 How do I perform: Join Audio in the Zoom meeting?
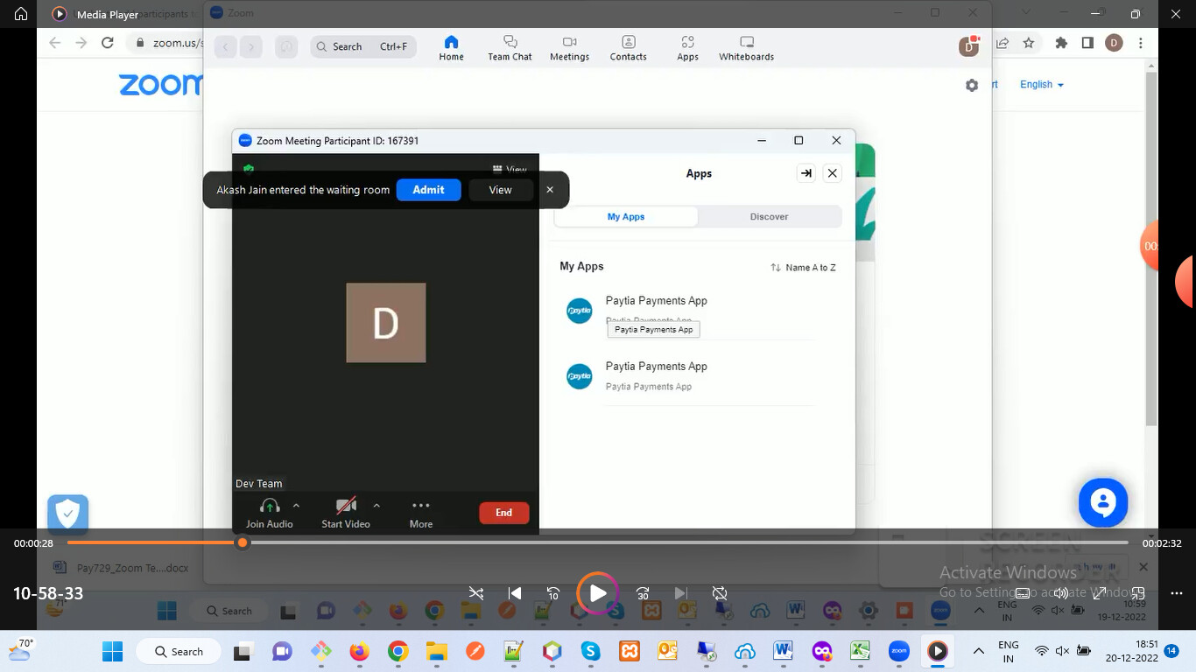pyautogui.click(x=269, y=514)
